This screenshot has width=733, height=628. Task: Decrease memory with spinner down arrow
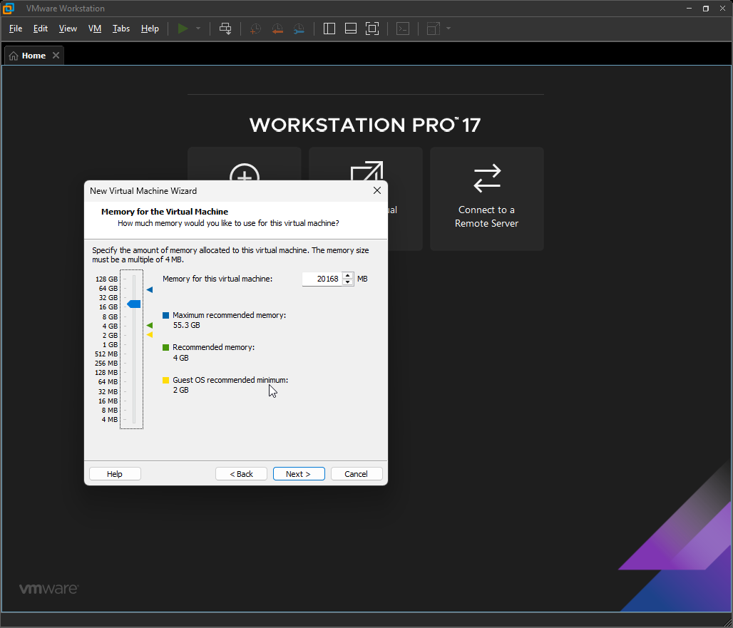pos(348,282)
